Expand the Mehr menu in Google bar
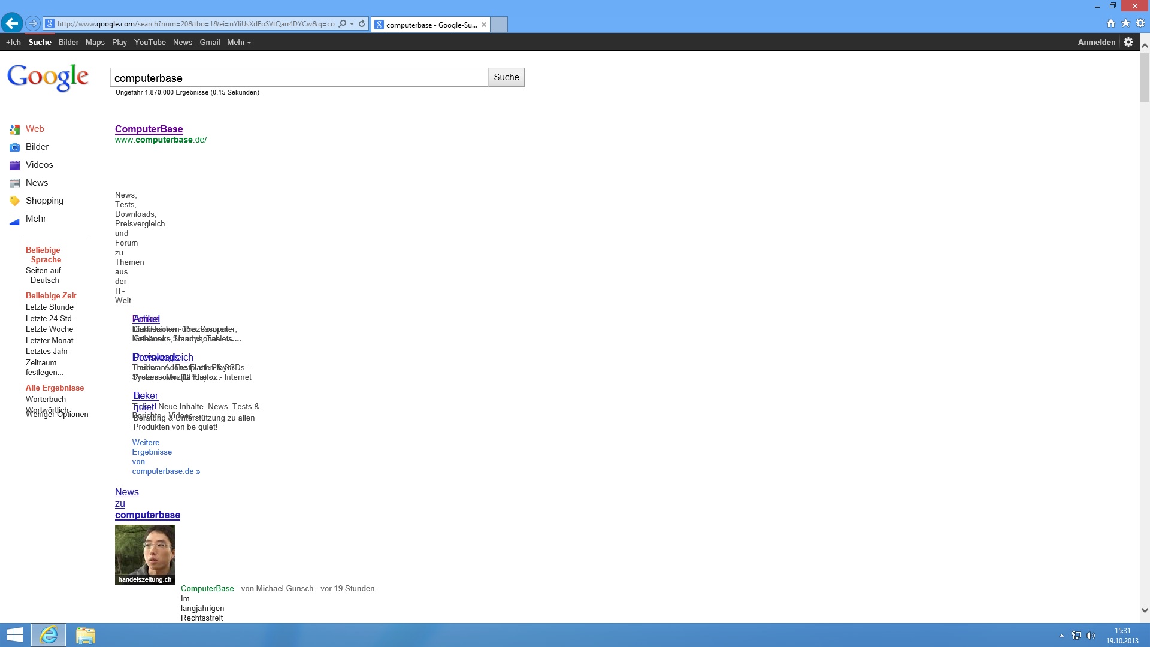 point(239,42)
